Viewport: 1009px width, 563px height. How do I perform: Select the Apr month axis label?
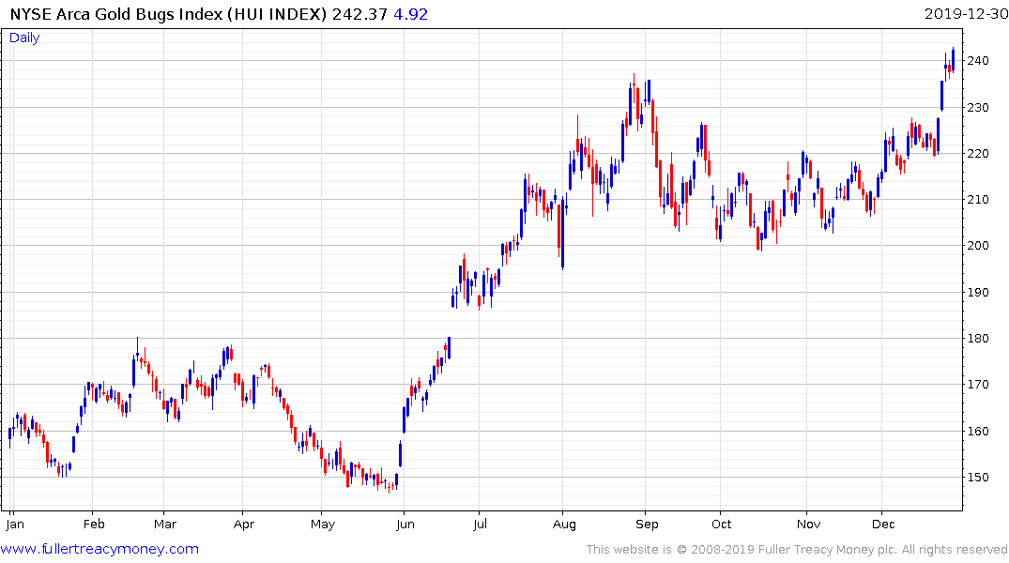tap(244, 525)
